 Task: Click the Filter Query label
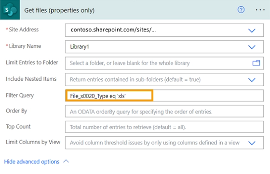(x=20, y=96)
